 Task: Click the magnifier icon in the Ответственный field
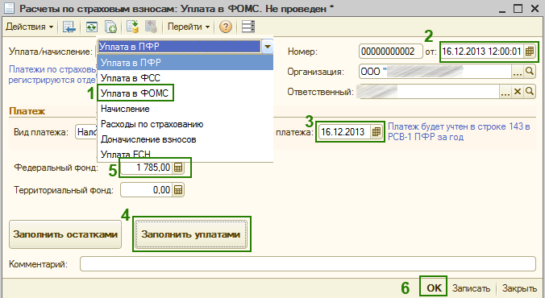(x=530, y=92)
